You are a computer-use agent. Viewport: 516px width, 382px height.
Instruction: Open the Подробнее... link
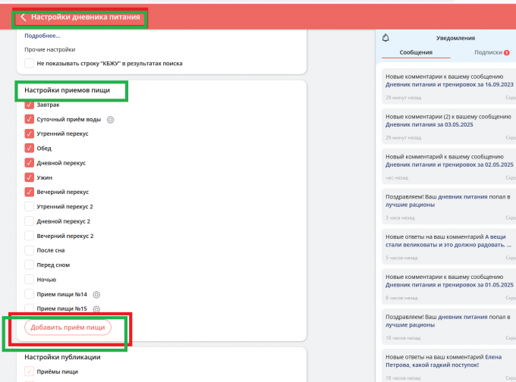coord(42,36)
